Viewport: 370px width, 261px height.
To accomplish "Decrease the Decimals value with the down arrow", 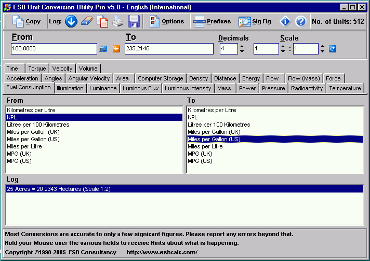I will pyautogui.click(x=242, y=51).
